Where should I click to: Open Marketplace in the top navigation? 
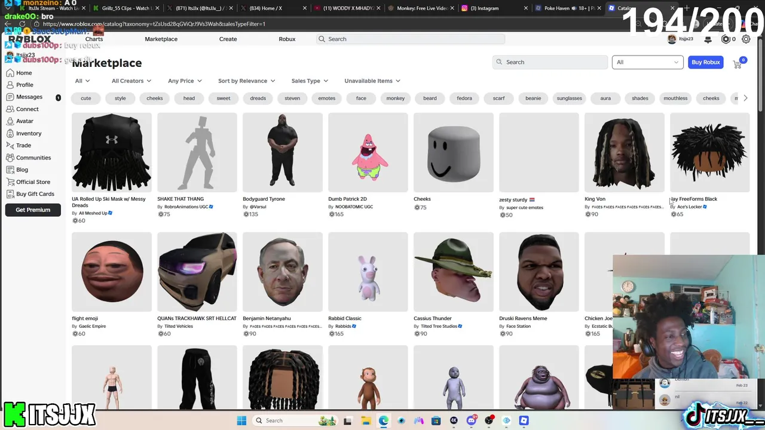click(x=161, y=39)
